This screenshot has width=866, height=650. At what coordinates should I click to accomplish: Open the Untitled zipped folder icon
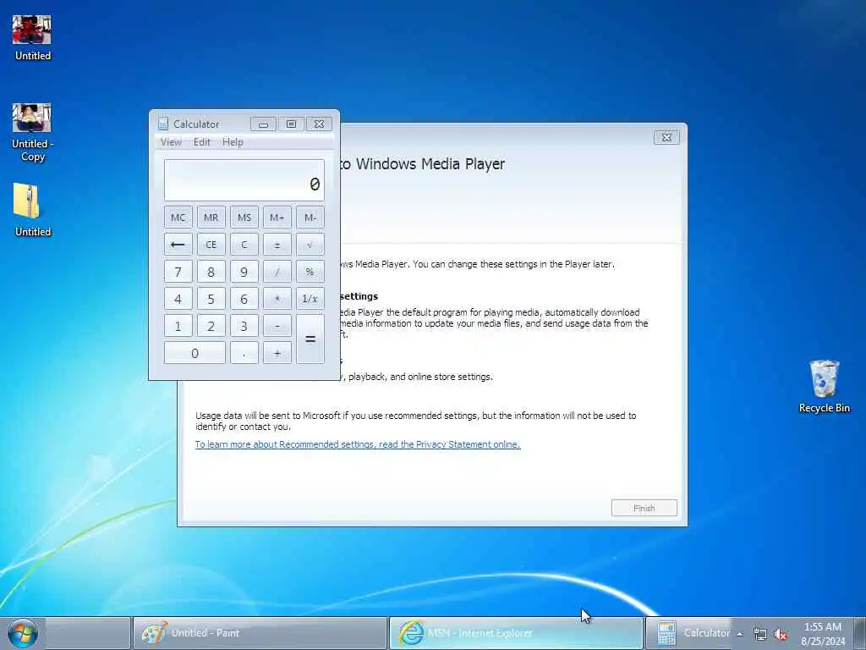coord(32,210)
